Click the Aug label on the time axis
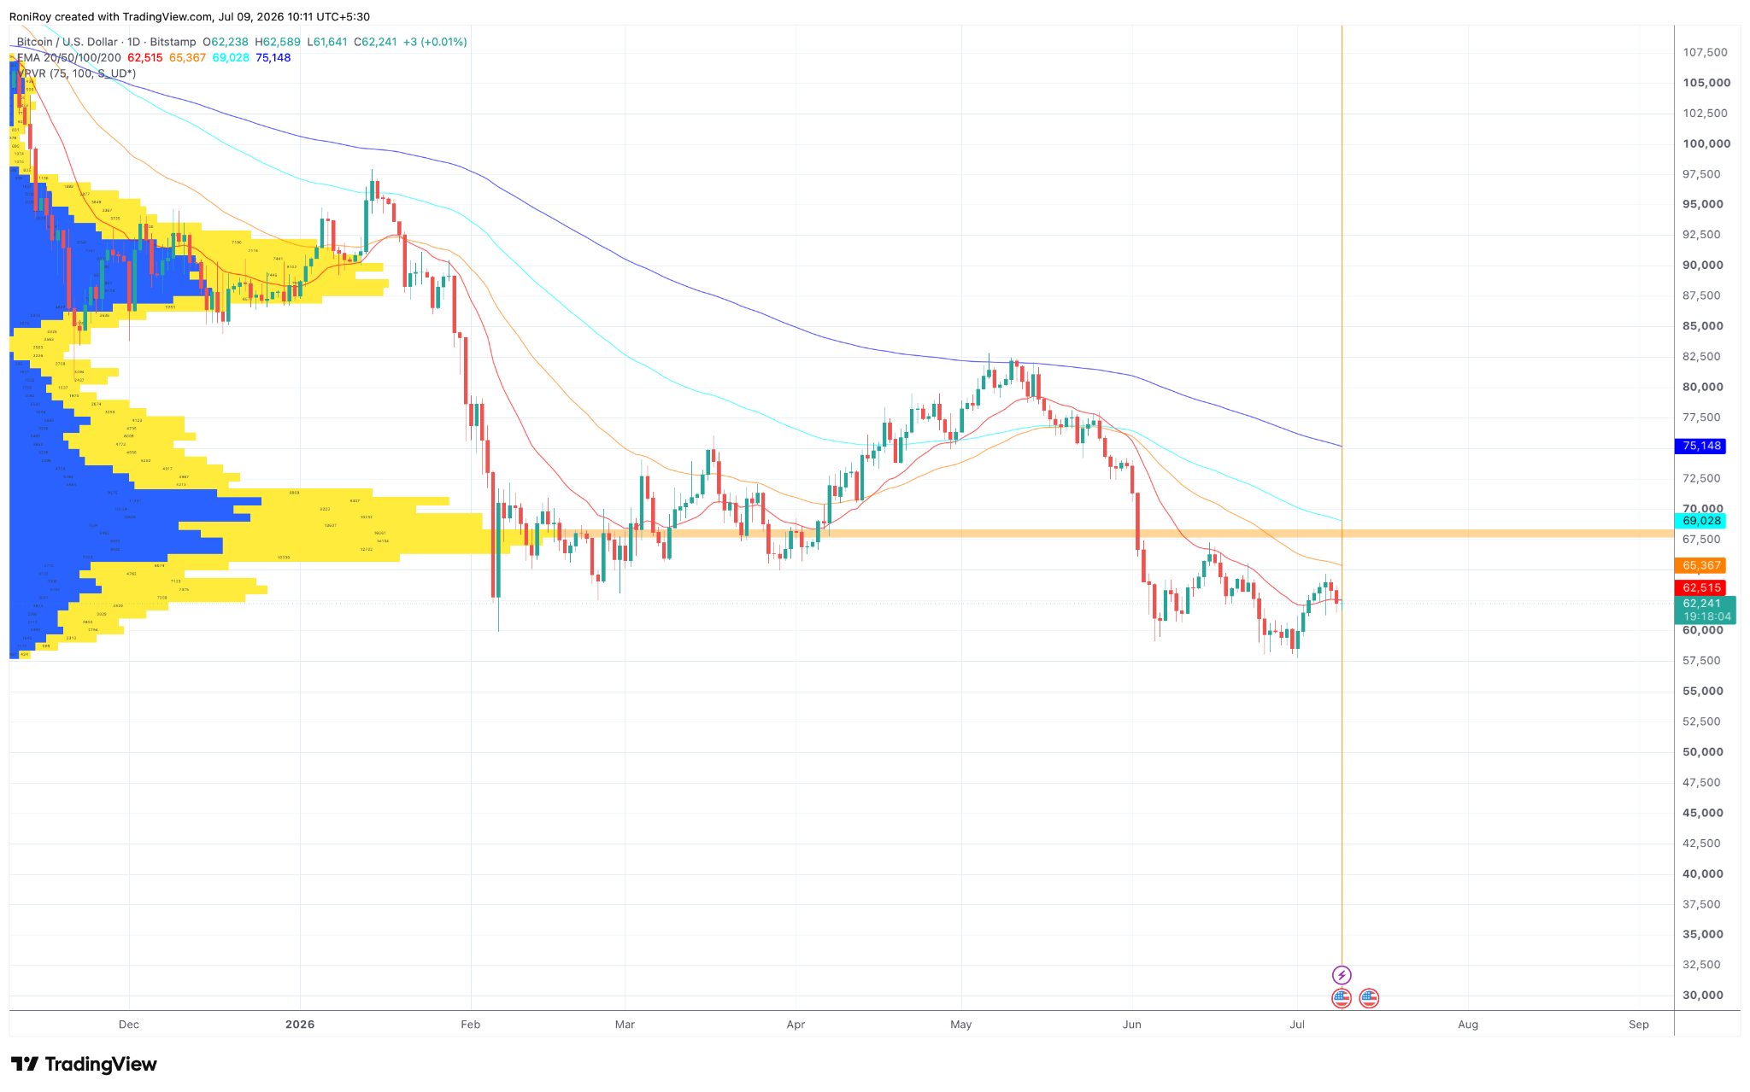The width and height of the screenshot is (1750, 1092). (1468, 1025)
